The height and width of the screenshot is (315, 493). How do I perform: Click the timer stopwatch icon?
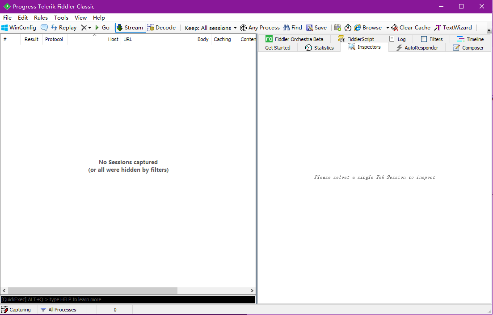tap(348, 28)
